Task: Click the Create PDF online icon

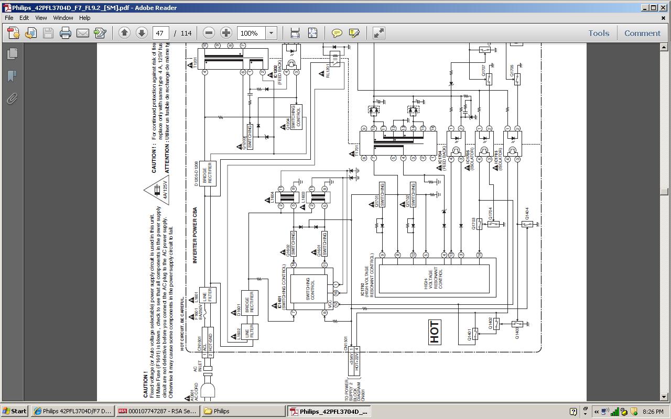Action: pos(13,33)
